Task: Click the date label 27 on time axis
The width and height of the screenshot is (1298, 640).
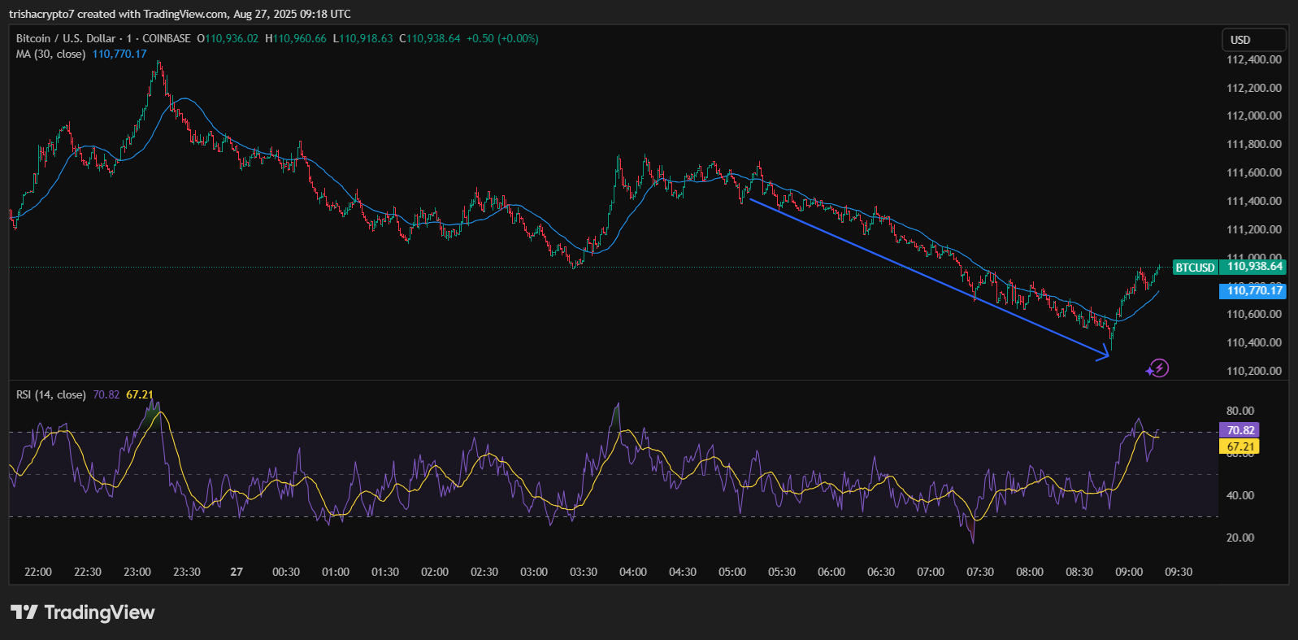Action: click(237, 572)
